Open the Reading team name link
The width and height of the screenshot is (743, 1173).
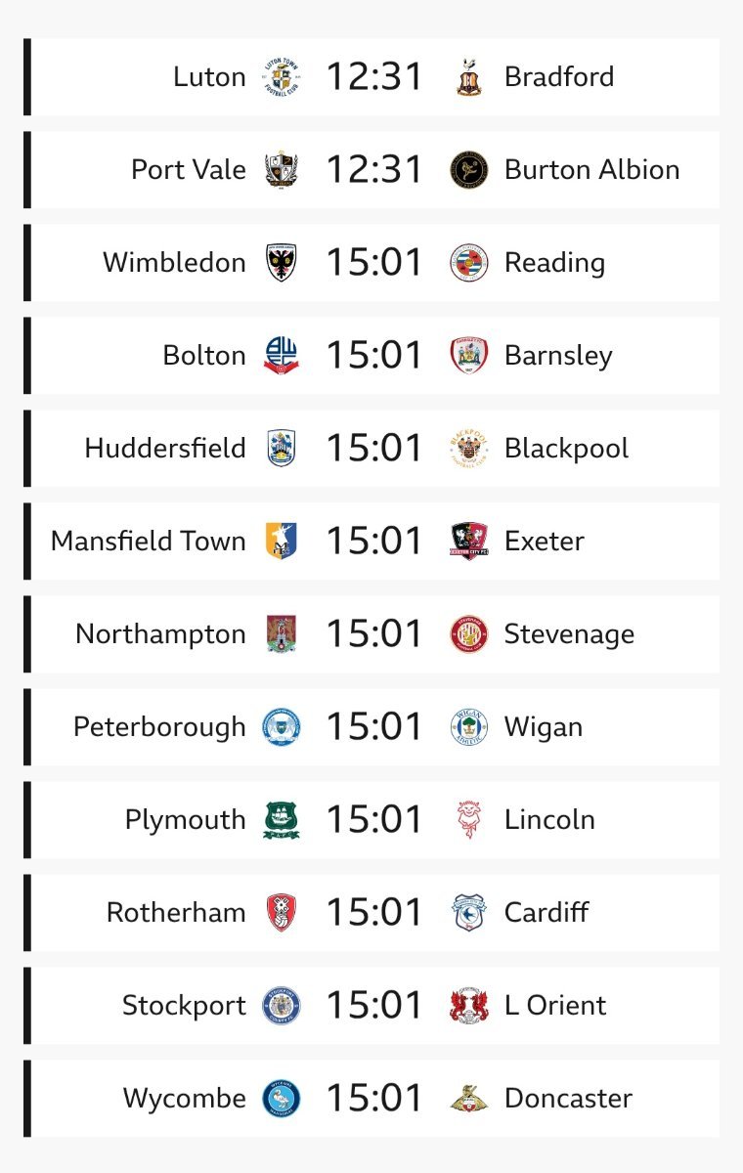pyautogui.click(x=554, y=263)
